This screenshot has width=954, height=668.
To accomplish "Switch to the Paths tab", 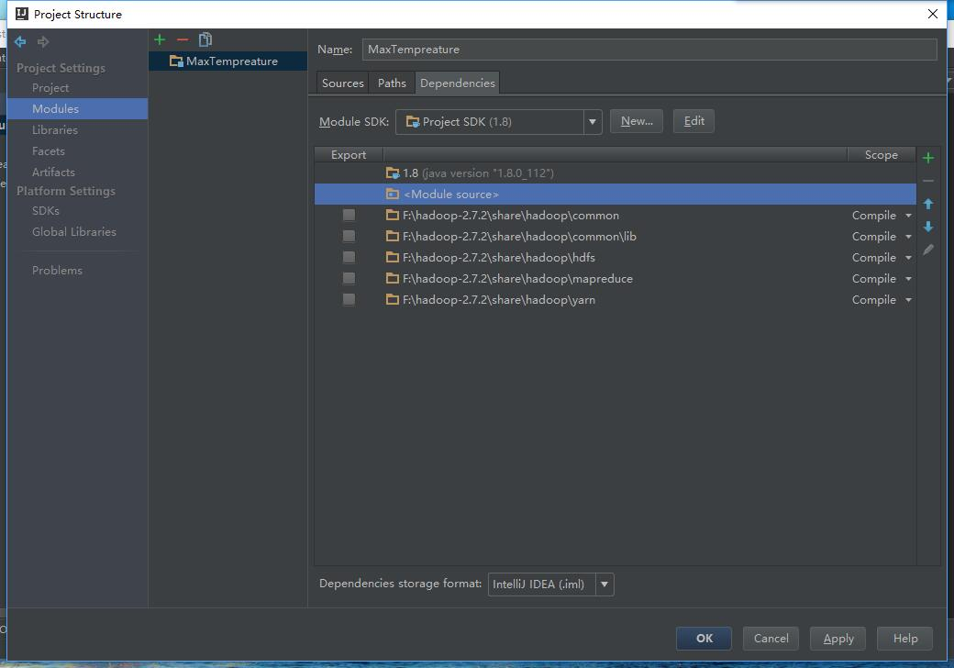I will [x=392, y=83].
